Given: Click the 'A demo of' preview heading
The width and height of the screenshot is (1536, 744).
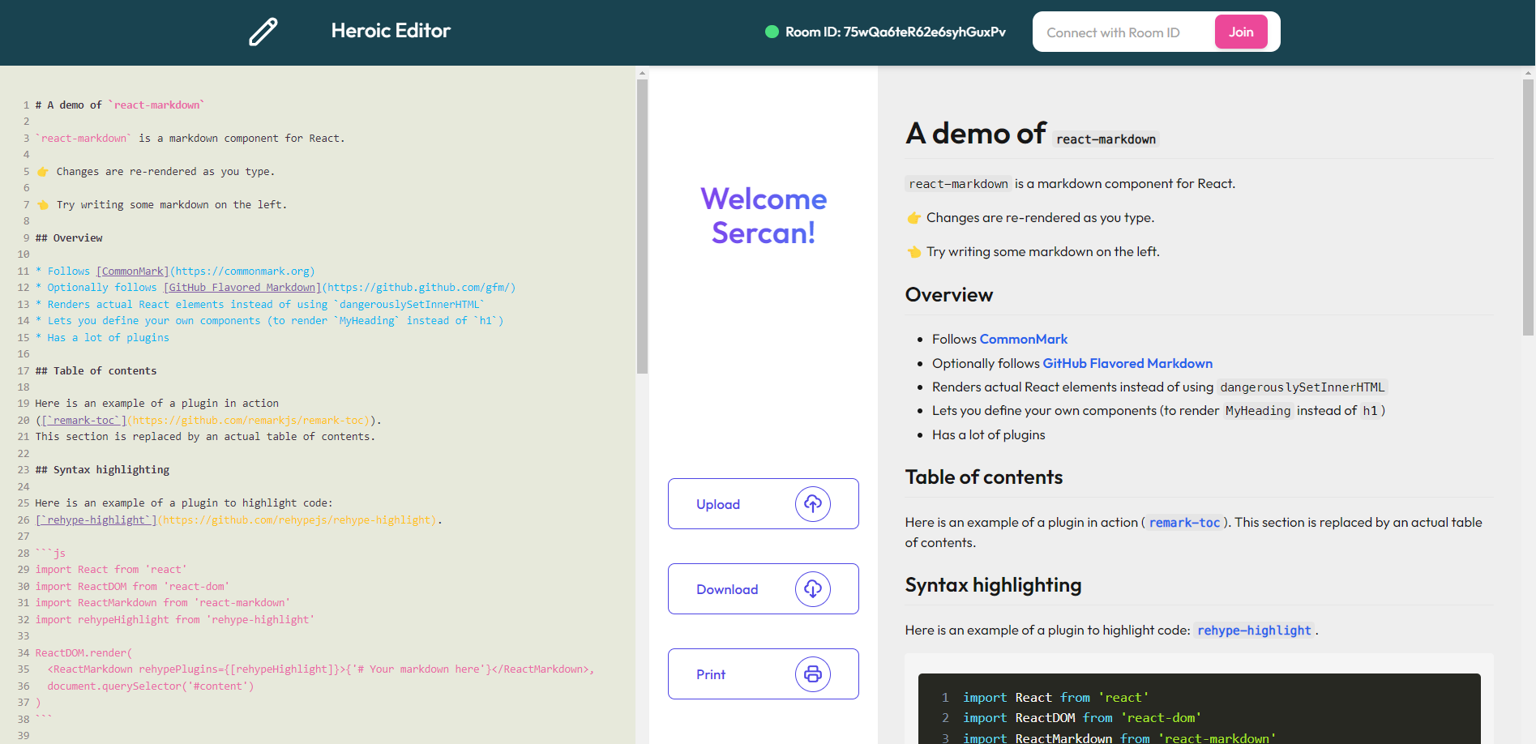Looking at the screenshot, I should tap(976, 133).
